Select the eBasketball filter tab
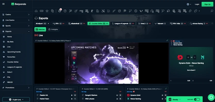Screen dimensions: 215x102 pos(77,24)
